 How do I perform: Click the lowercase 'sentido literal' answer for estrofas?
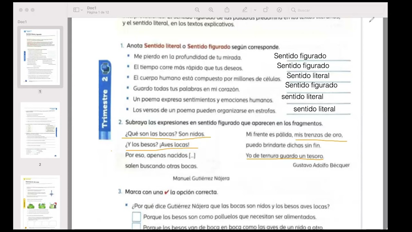pos(314,109)
